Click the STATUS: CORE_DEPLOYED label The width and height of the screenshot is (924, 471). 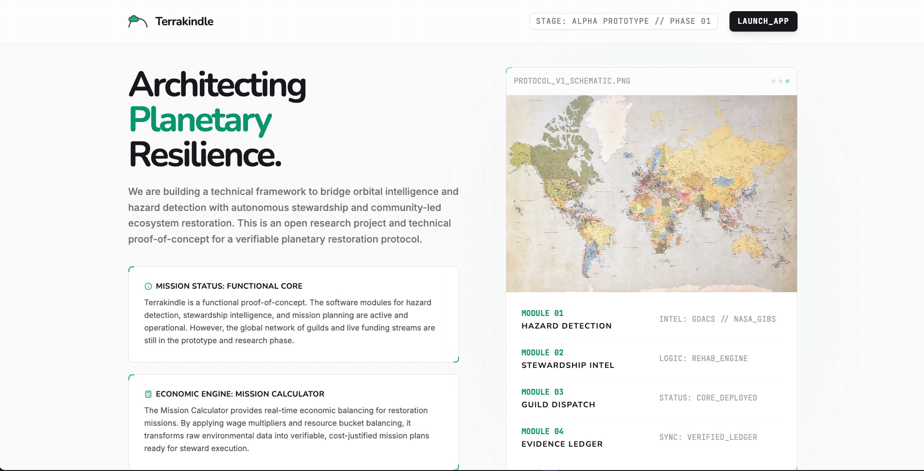point(708,398)
